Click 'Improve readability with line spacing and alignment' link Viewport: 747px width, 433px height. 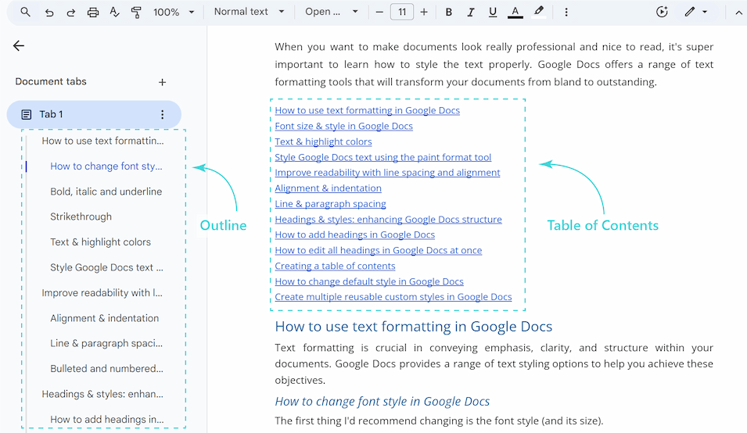387,173
